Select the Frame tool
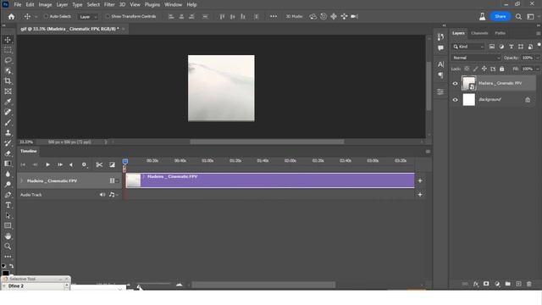The image size is (542, 305). tap(8, 91)
